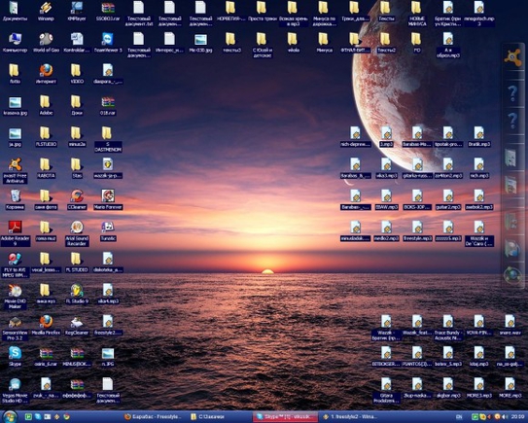Open the Тексты folder in top row
The image size is (528, 423).
coord(386,12)
